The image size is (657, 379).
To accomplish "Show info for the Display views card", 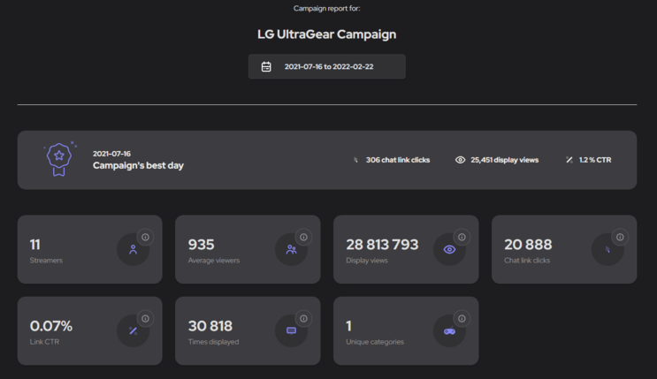I will point(462,237).
